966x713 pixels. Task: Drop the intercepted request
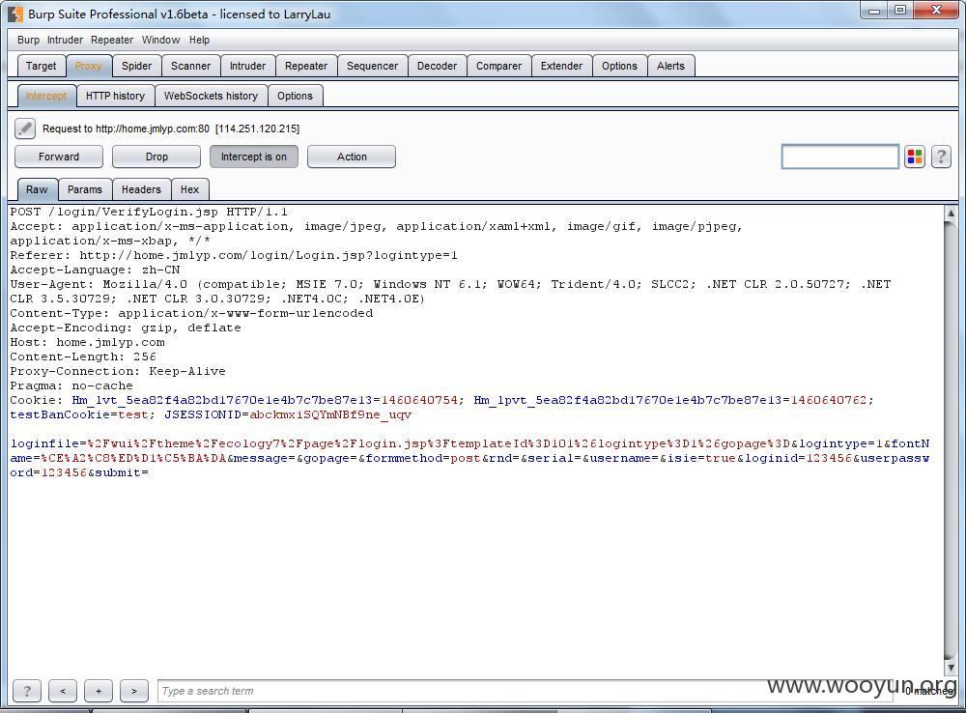156,157
